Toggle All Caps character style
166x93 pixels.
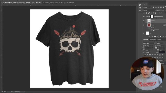coord(150,55)
